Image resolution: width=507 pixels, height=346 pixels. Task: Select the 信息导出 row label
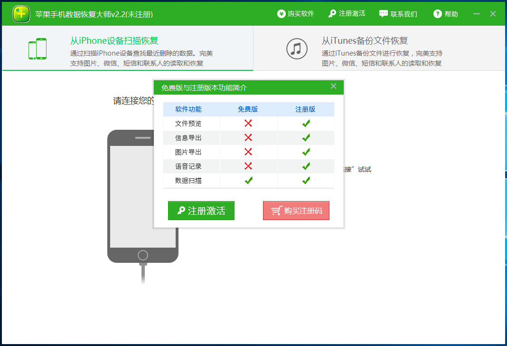click(188, 138)
